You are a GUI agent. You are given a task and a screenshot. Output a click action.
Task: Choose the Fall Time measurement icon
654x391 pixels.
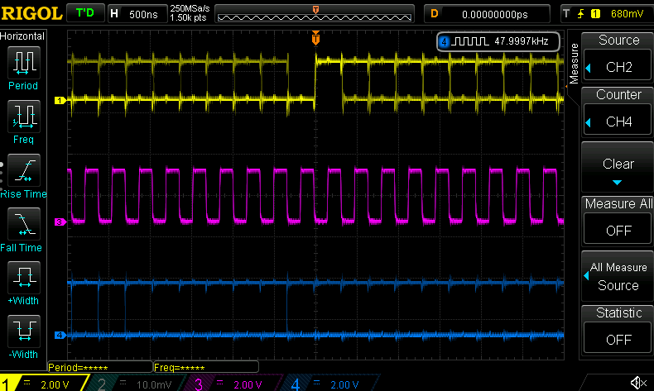(23, 223)
